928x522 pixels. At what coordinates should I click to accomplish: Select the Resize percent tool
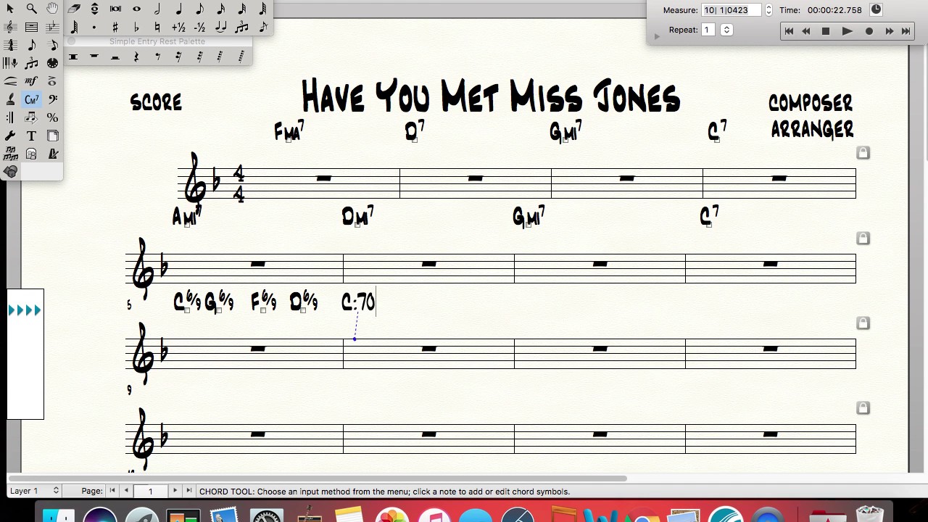click(x=52, y=117)
